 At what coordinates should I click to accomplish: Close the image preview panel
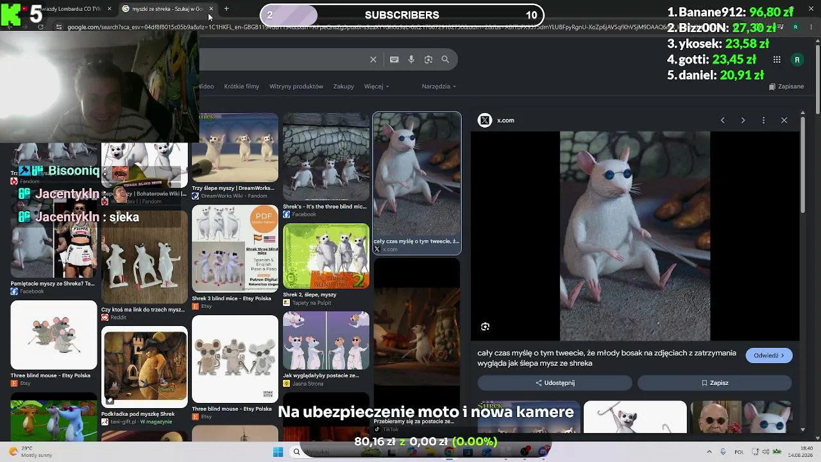(x=784, y=121)
